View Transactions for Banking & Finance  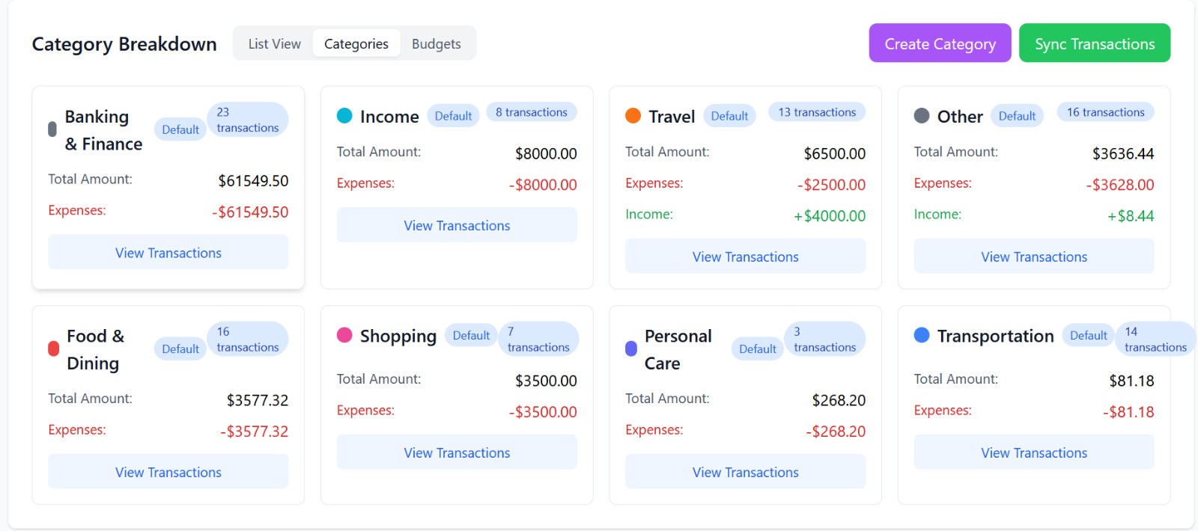[168, 253]
